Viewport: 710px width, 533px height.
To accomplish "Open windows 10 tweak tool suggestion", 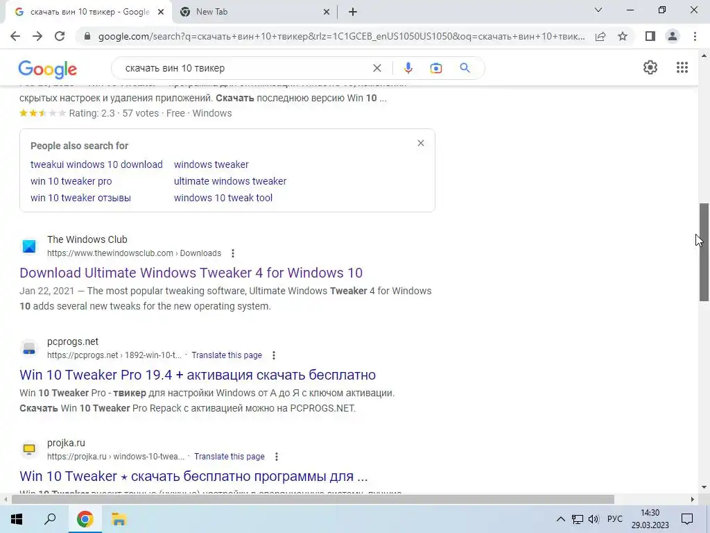I will 223,198.
